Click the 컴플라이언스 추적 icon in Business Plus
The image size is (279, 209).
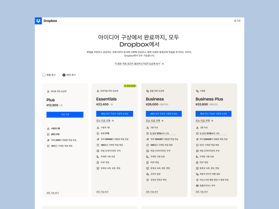(x=197, y=186)
